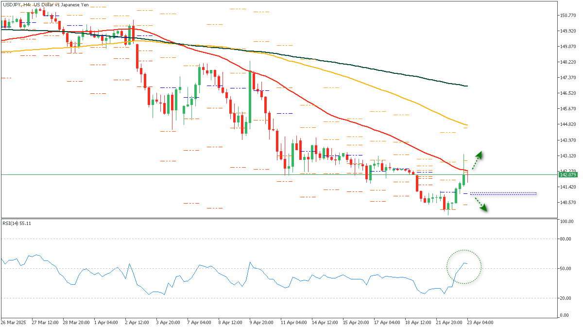Click the 140.570 price axis label
The height and width of the screenshot is (328, 583).
pos(567,203)
